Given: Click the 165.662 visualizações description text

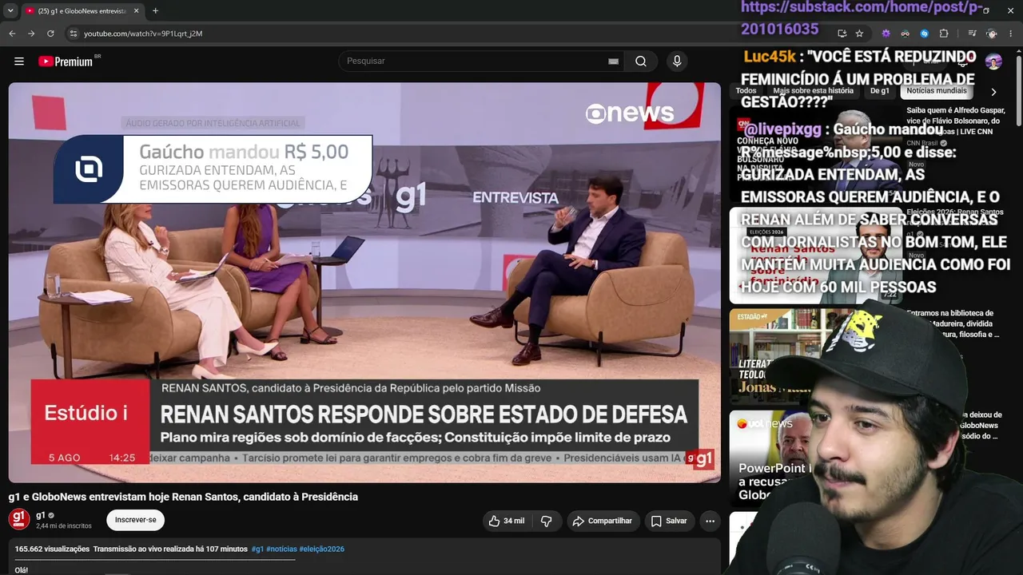Looking at the screenshot, I should tap(52, 549).
